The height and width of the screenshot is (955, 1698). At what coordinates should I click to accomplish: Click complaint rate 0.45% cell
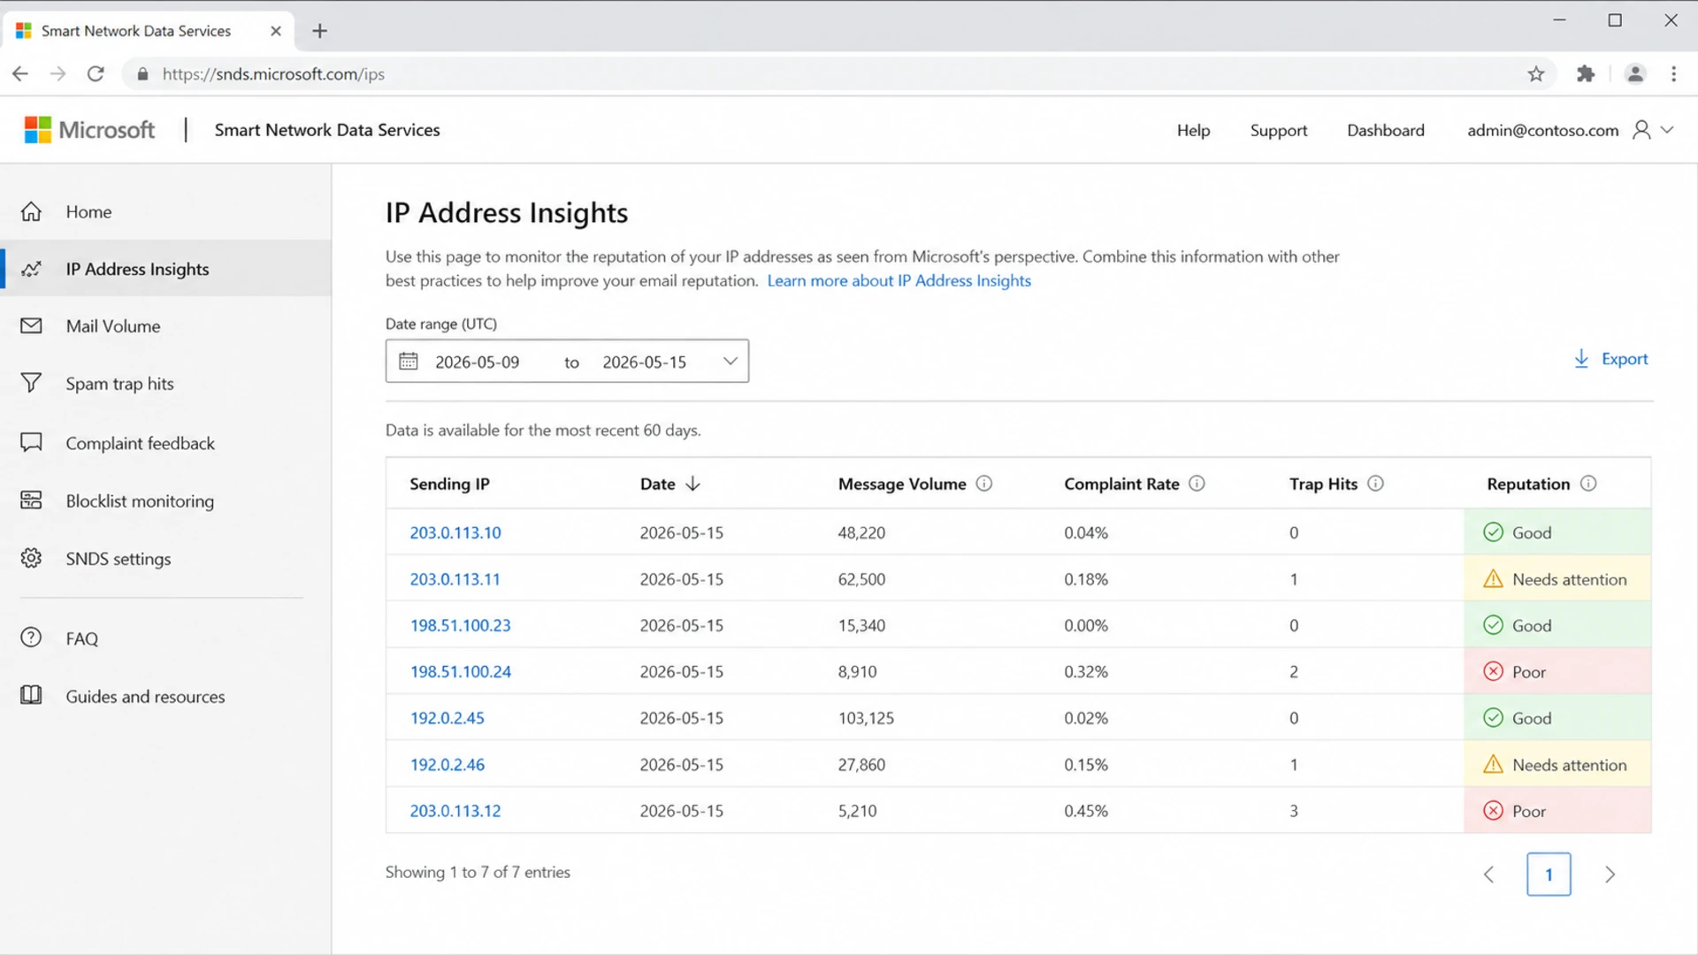(x=1085, y=811)
